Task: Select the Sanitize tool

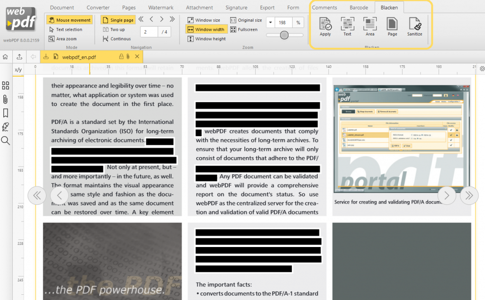Action: point(414,27)
